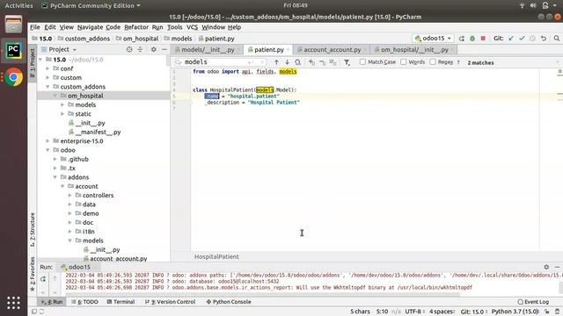Open the TODO tool window
The image size is (563, 316).
pos(84,302)
